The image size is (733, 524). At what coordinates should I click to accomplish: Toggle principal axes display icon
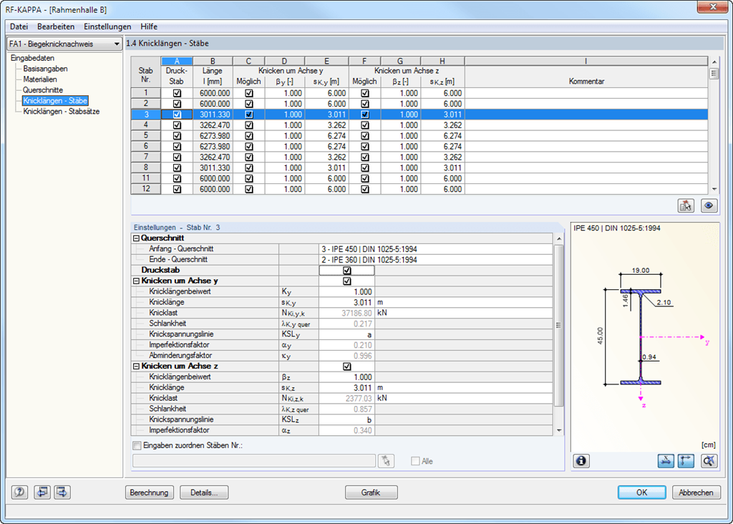[x=686, y=461]
